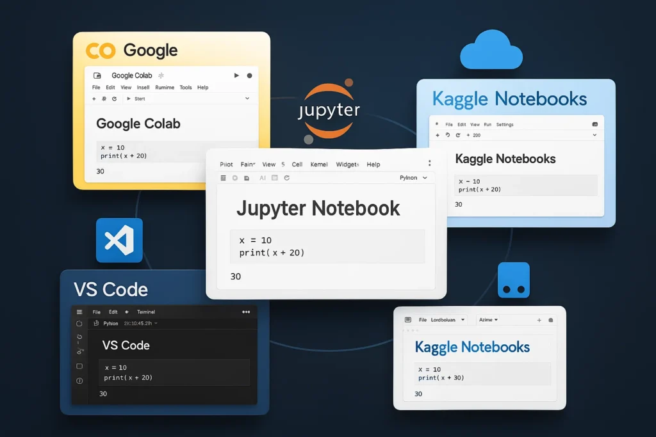Click the top circular icon in VS Code sidebar
This screenshot has width=656, height=437.
[x=79, y=324]
